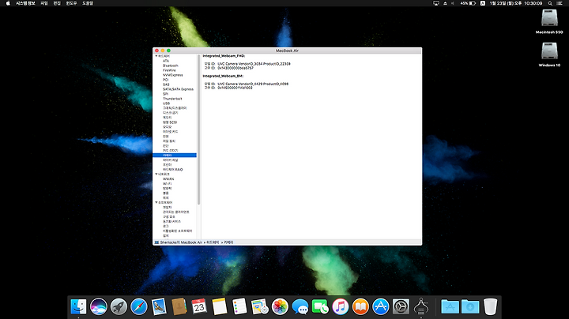569x319 pixels.
Task: Select USB in the hardware list
Action: [166, 103]
